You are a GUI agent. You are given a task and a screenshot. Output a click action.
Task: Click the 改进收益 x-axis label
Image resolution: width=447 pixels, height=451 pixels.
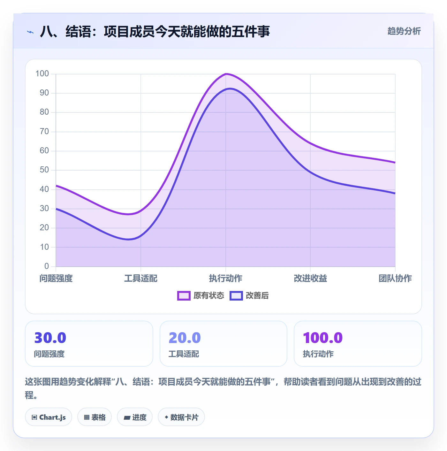pyautogui.click(x=310, y=279)
